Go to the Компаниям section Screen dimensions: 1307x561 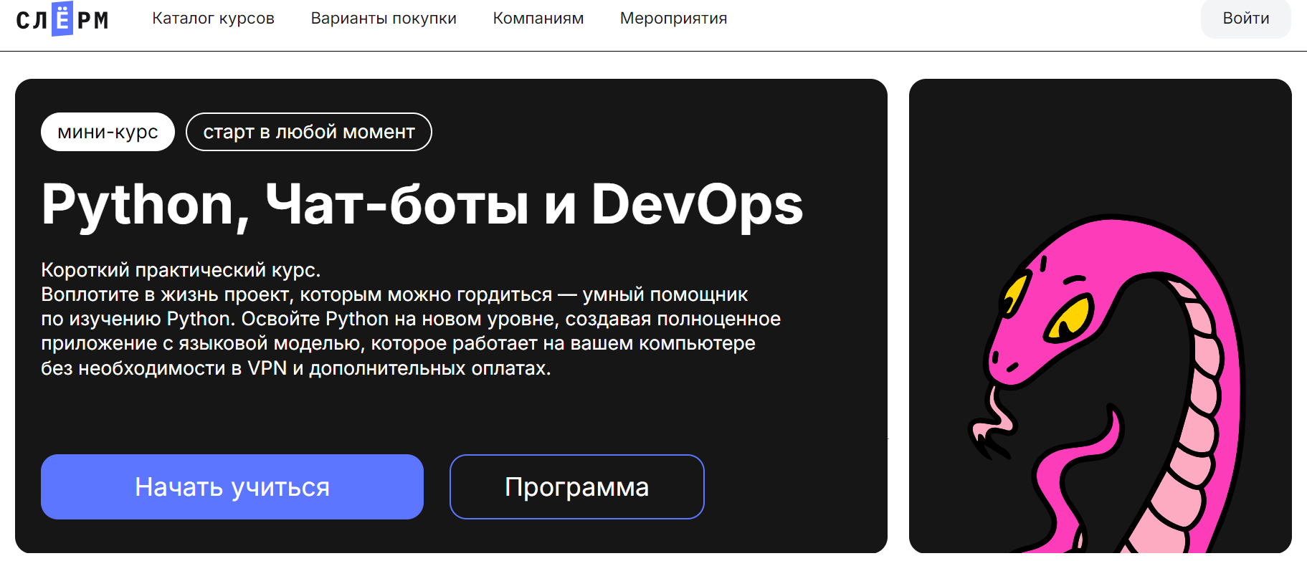pos(538,19)
